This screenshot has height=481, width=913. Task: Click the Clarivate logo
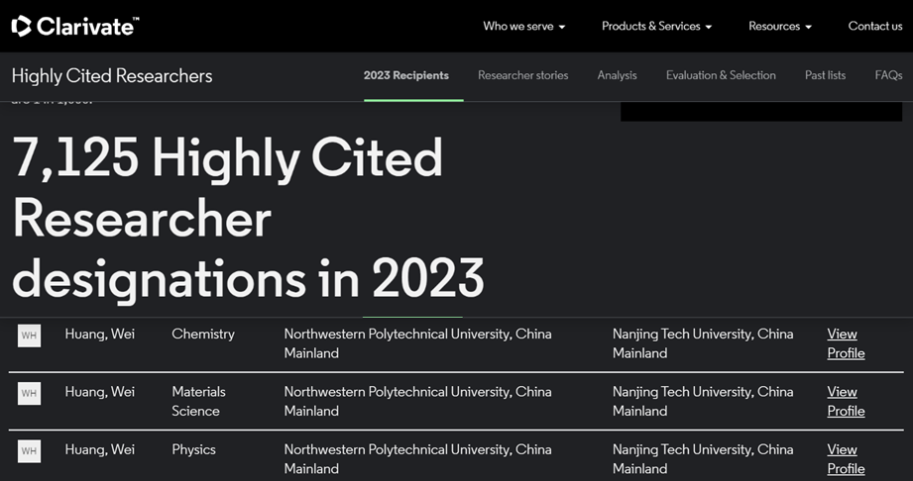[74, 27]
